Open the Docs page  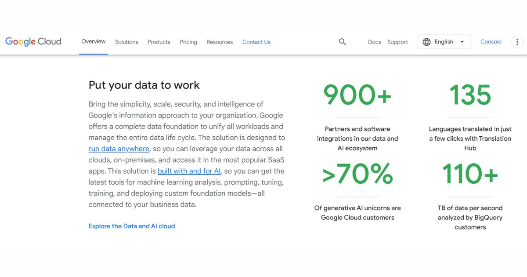(x=374, y=42)
